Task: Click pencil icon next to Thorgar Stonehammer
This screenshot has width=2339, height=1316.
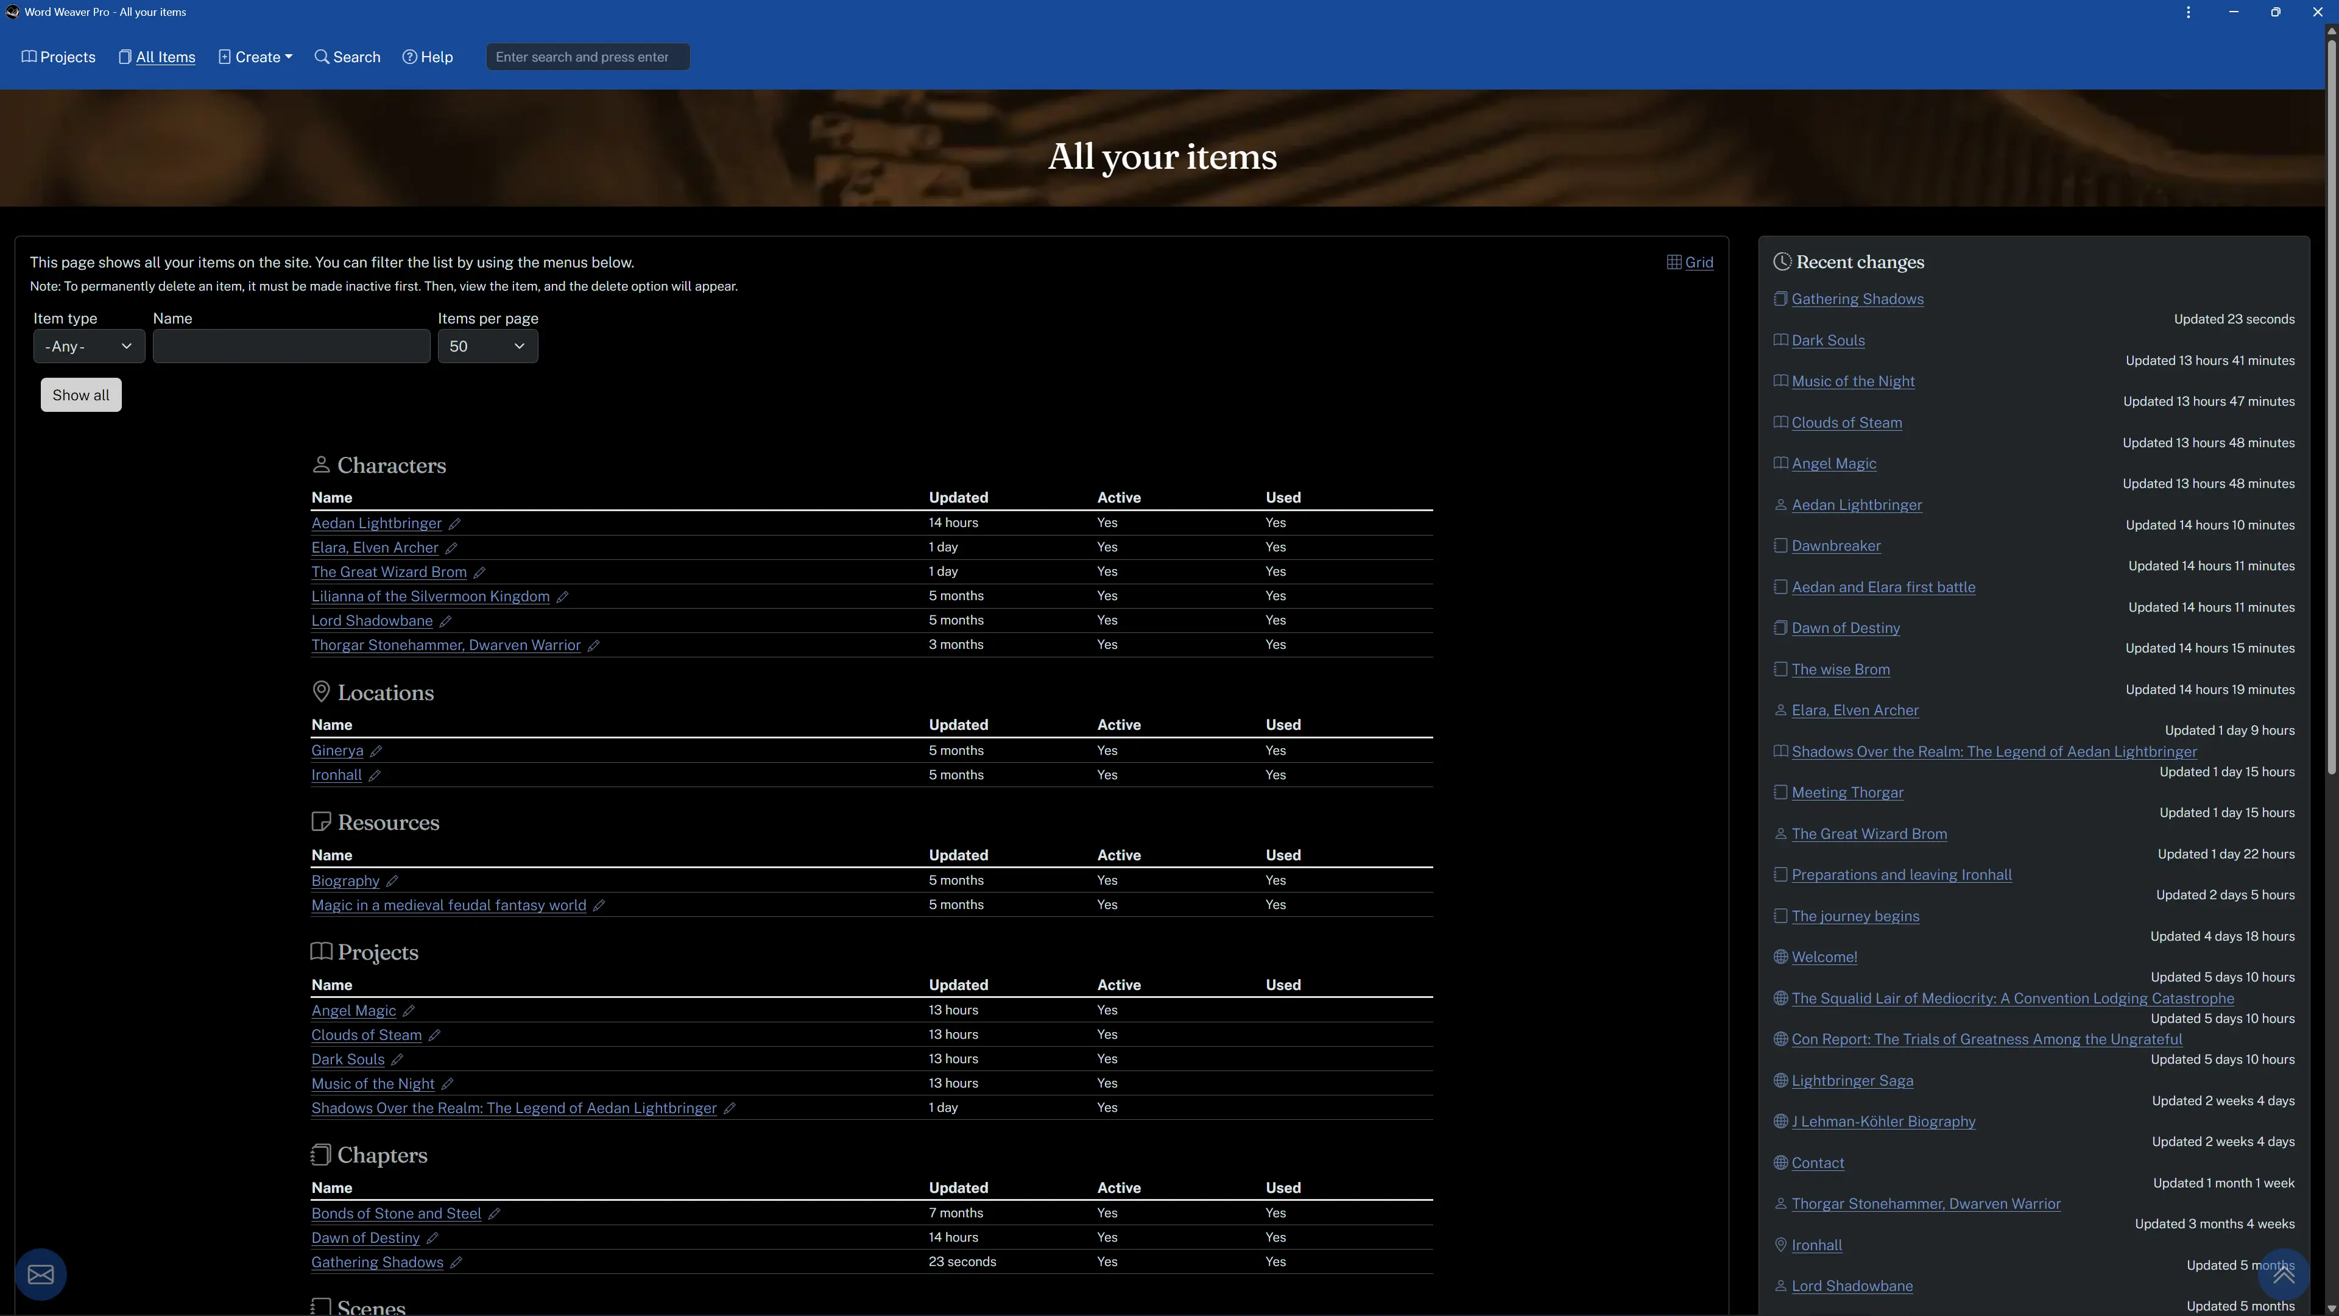Action: [x=594, y=646]
